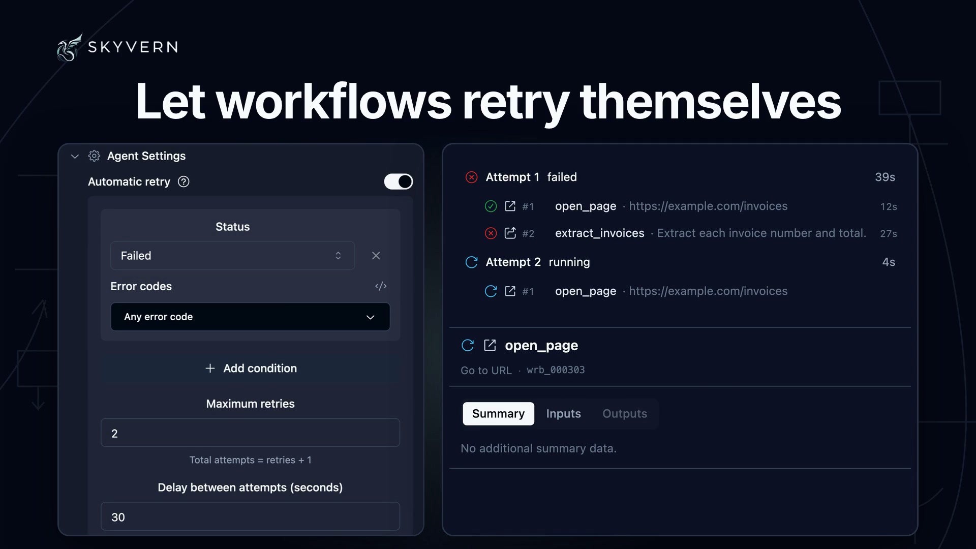Image resolution: width=976 pixels, height=549 pixels.
Task: Click the spinner icon on Attempt 2 open_page step
Action: (x=491, y=291)
